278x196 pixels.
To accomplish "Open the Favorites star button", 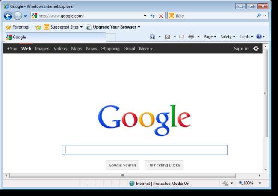I will tap(17, 27).
